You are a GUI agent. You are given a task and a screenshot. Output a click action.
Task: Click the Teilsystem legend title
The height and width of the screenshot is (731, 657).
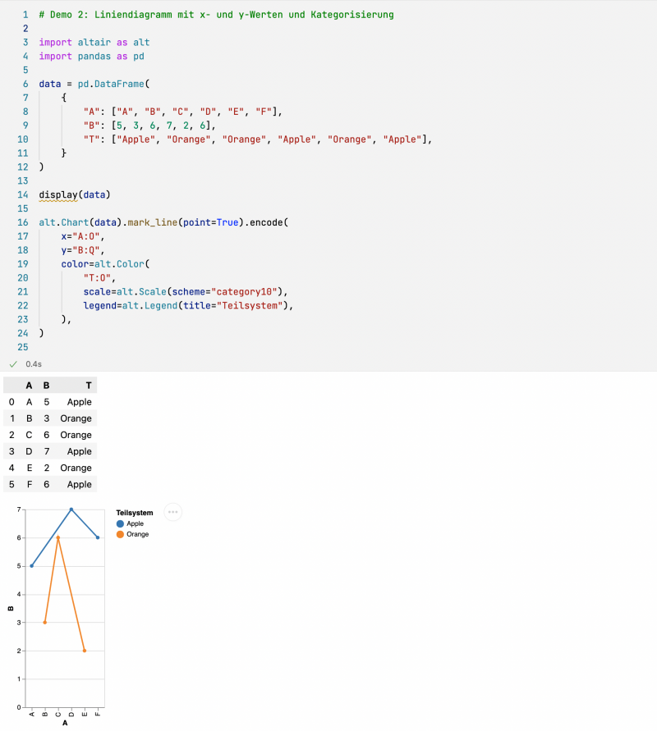(134, 512)
